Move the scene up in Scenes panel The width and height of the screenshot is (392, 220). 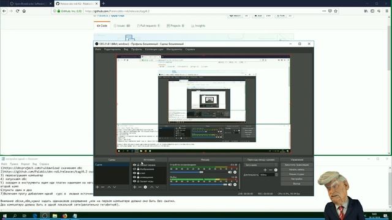(x=109, y=187)
